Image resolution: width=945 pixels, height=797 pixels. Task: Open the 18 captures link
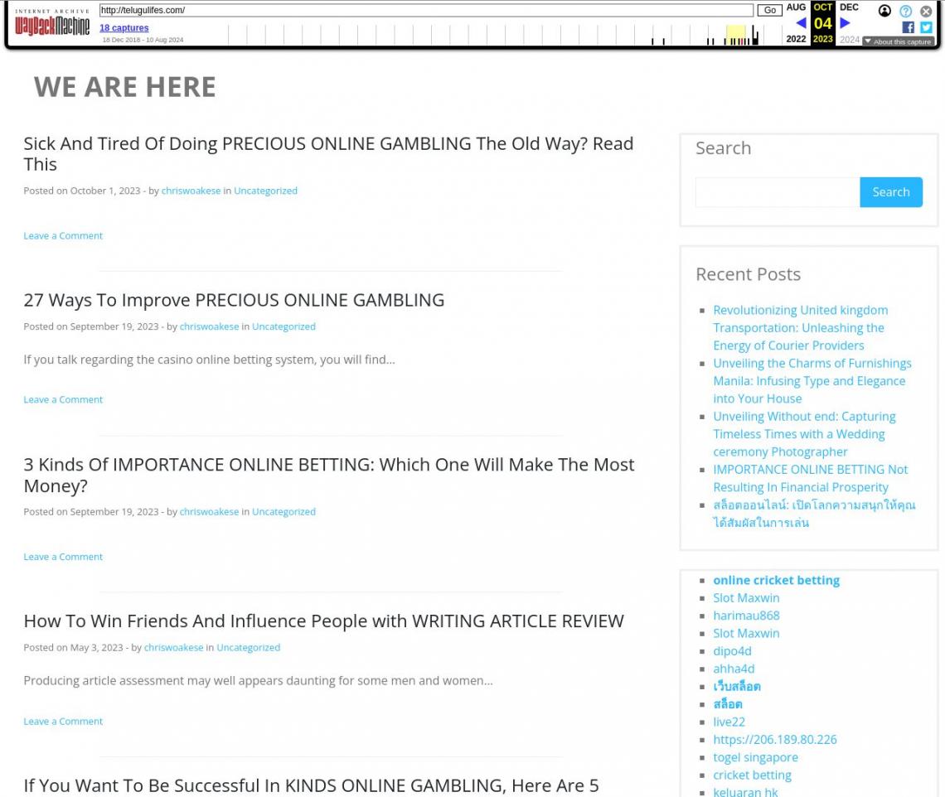[x=124, y=28]
